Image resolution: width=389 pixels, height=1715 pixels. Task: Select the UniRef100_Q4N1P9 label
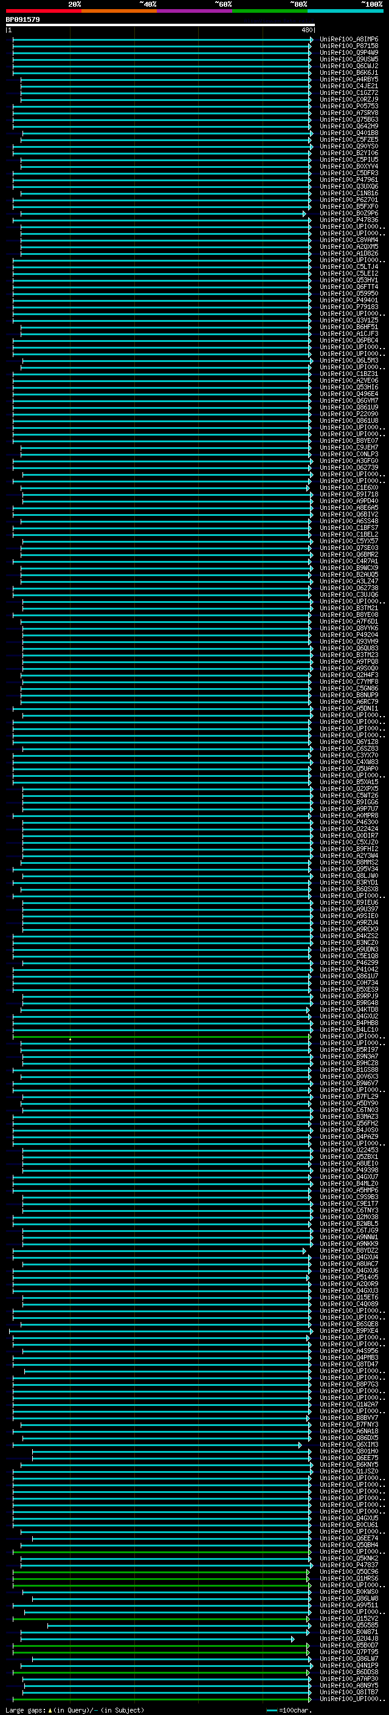pyautogui.click(x=349, y=1665)
